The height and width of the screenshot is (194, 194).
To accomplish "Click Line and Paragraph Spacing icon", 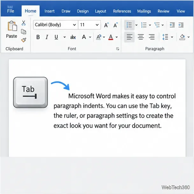I will [165, 37].
